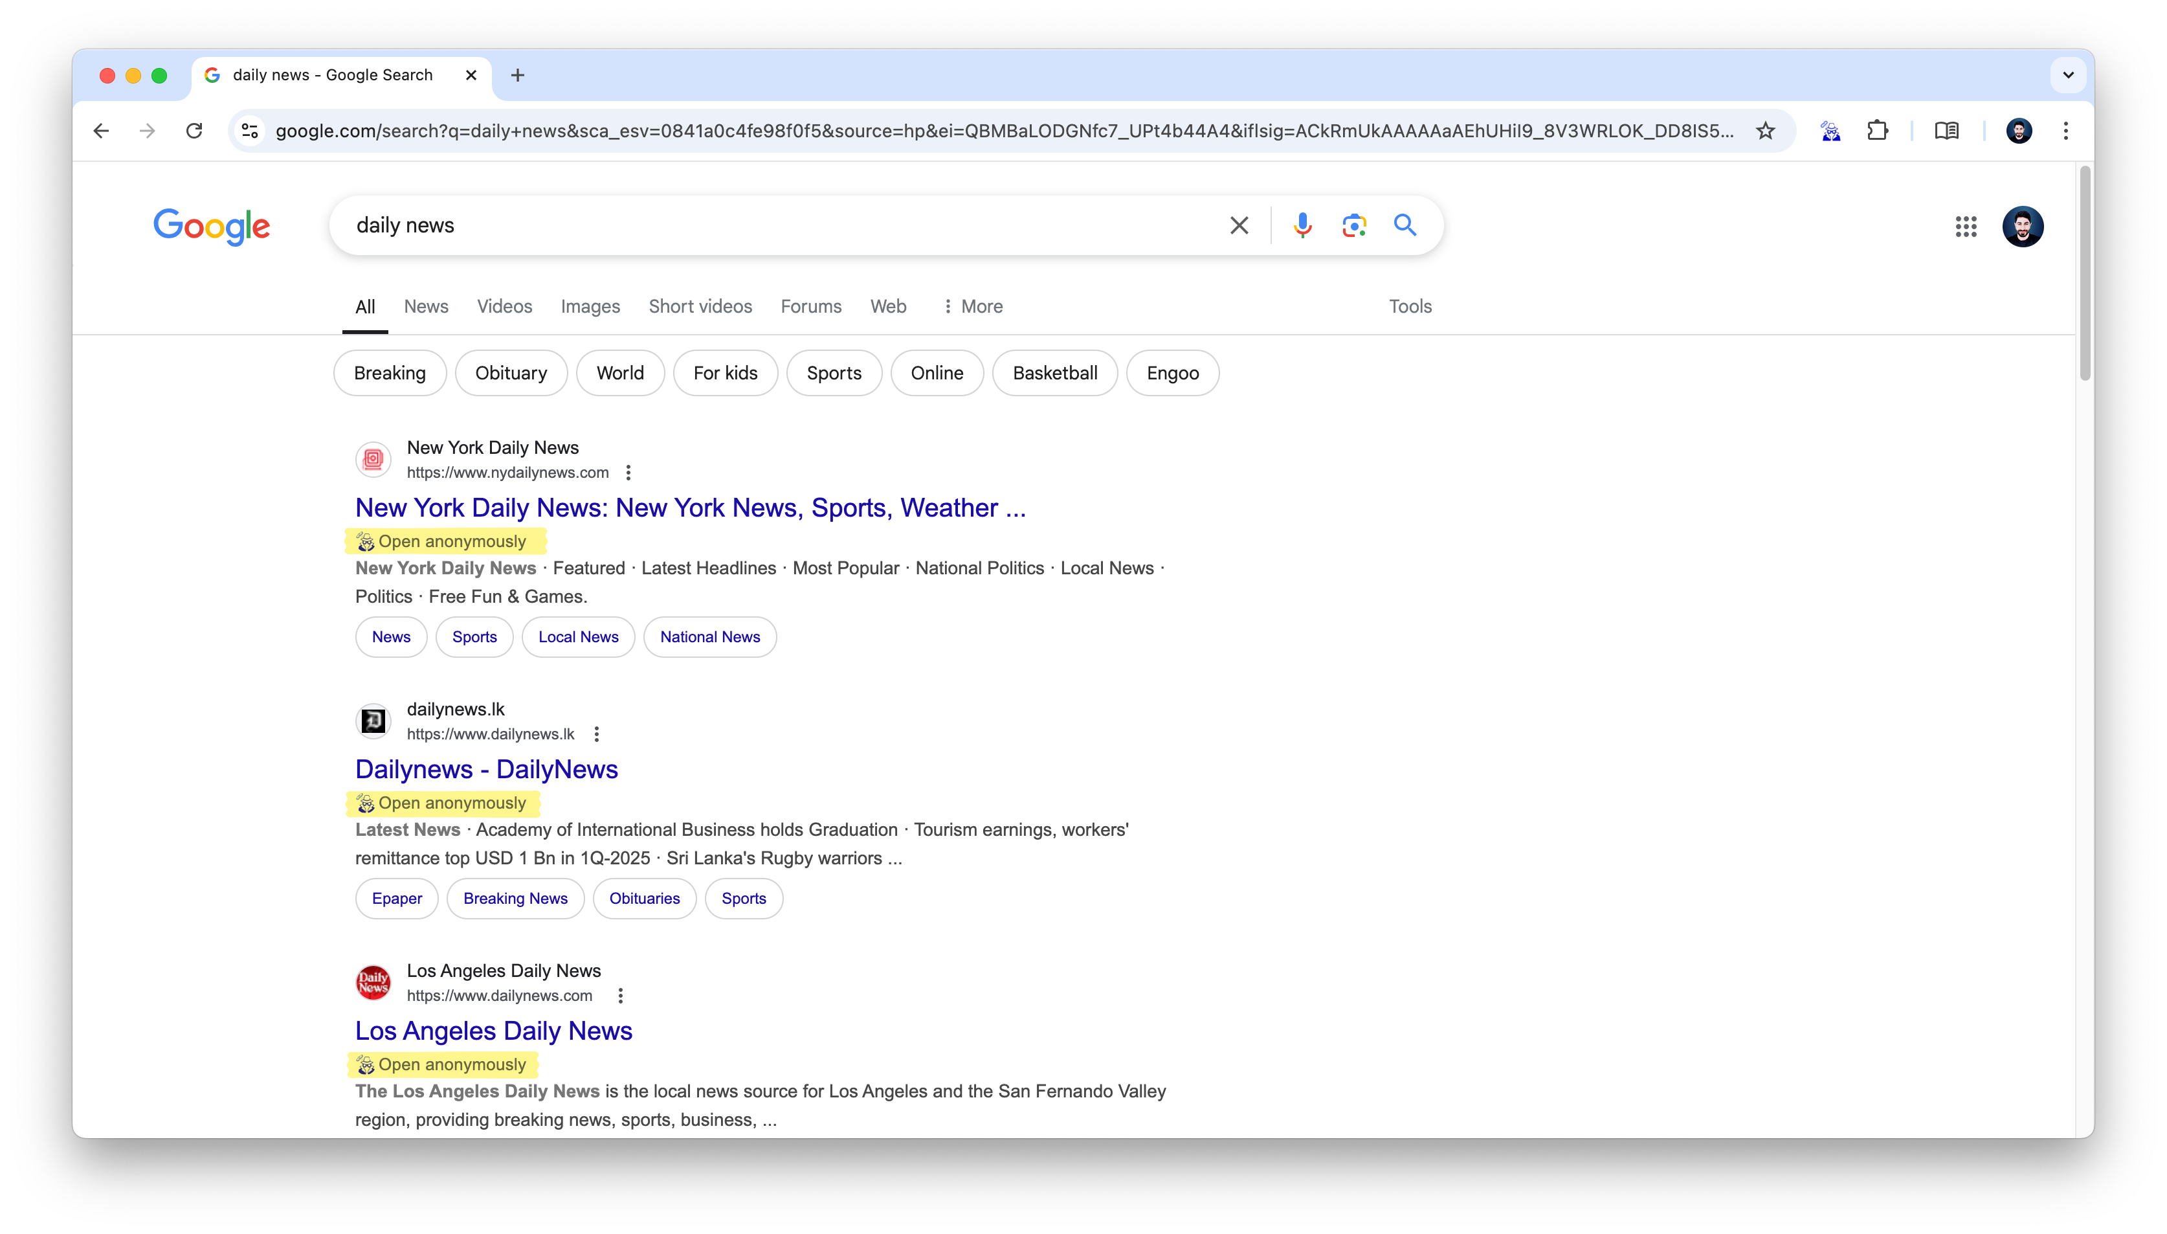Open more options for nydailynews.com result
The image size is (2167, 1234).
point(628,473)
